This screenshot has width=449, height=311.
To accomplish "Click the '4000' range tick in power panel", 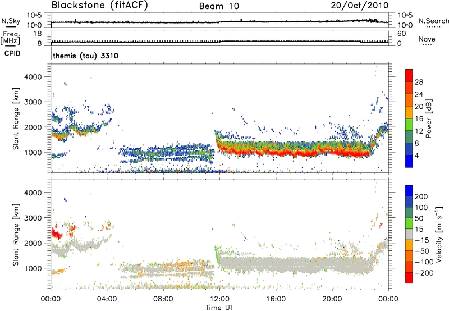I will 33,77.
